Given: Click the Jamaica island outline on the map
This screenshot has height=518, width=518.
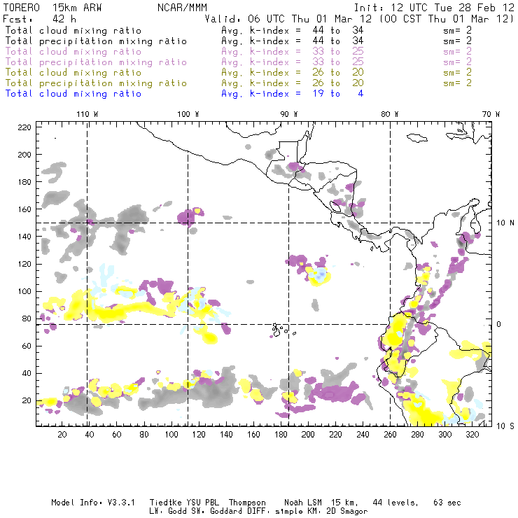Looking at the screenshot, I should click(417, 137).
